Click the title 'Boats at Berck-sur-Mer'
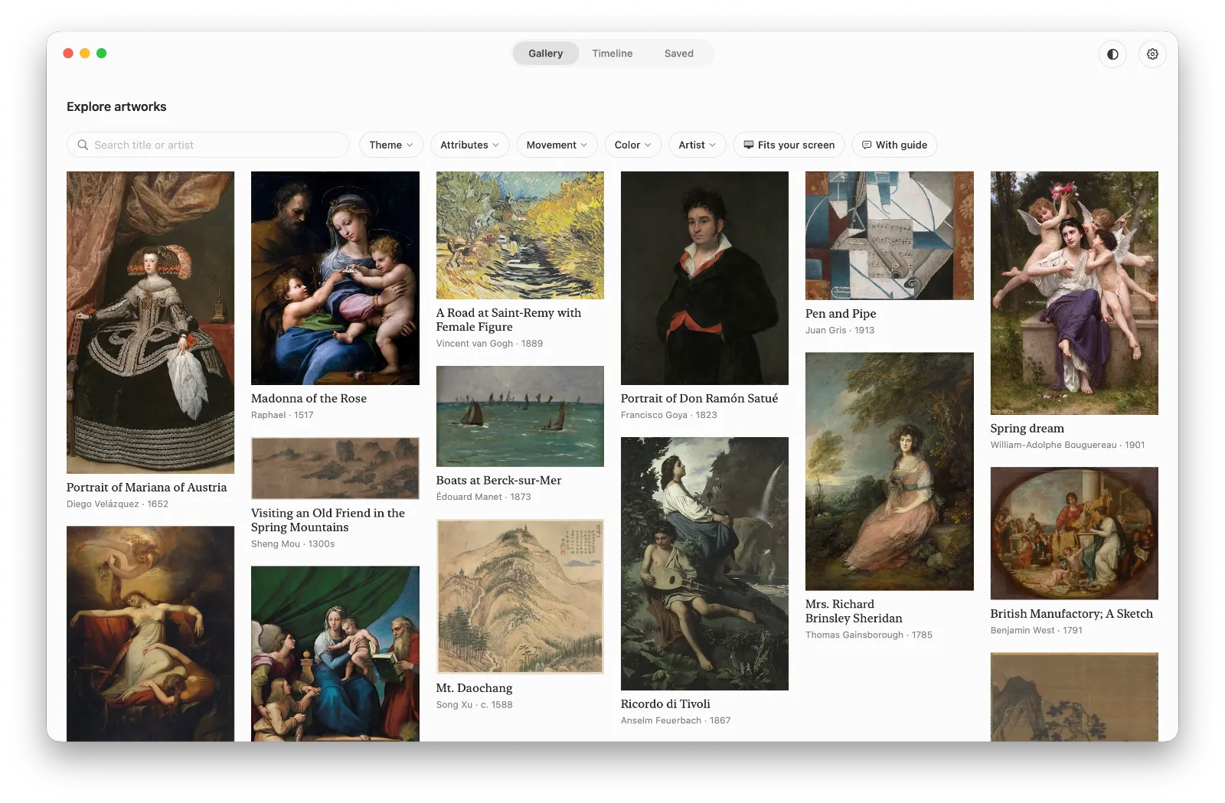 pos(498,481)
